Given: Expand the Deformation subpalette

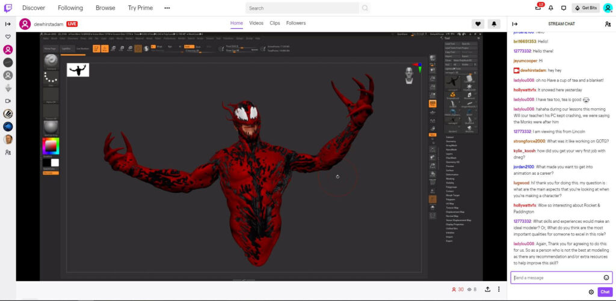Looking at the screenshot, I should 452,174.
